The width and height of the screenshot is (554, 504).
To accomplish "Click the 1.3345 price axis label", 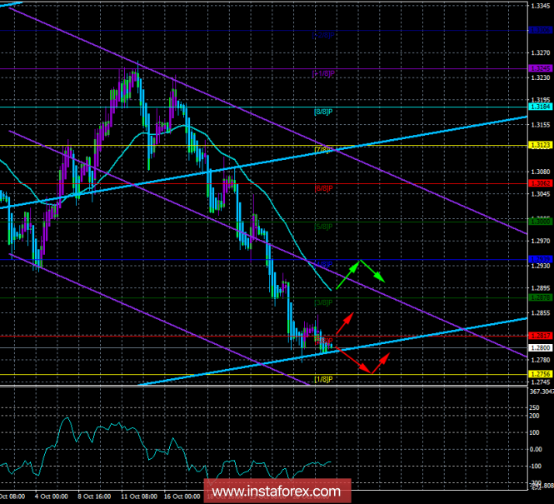I will (x=541, y=5).
